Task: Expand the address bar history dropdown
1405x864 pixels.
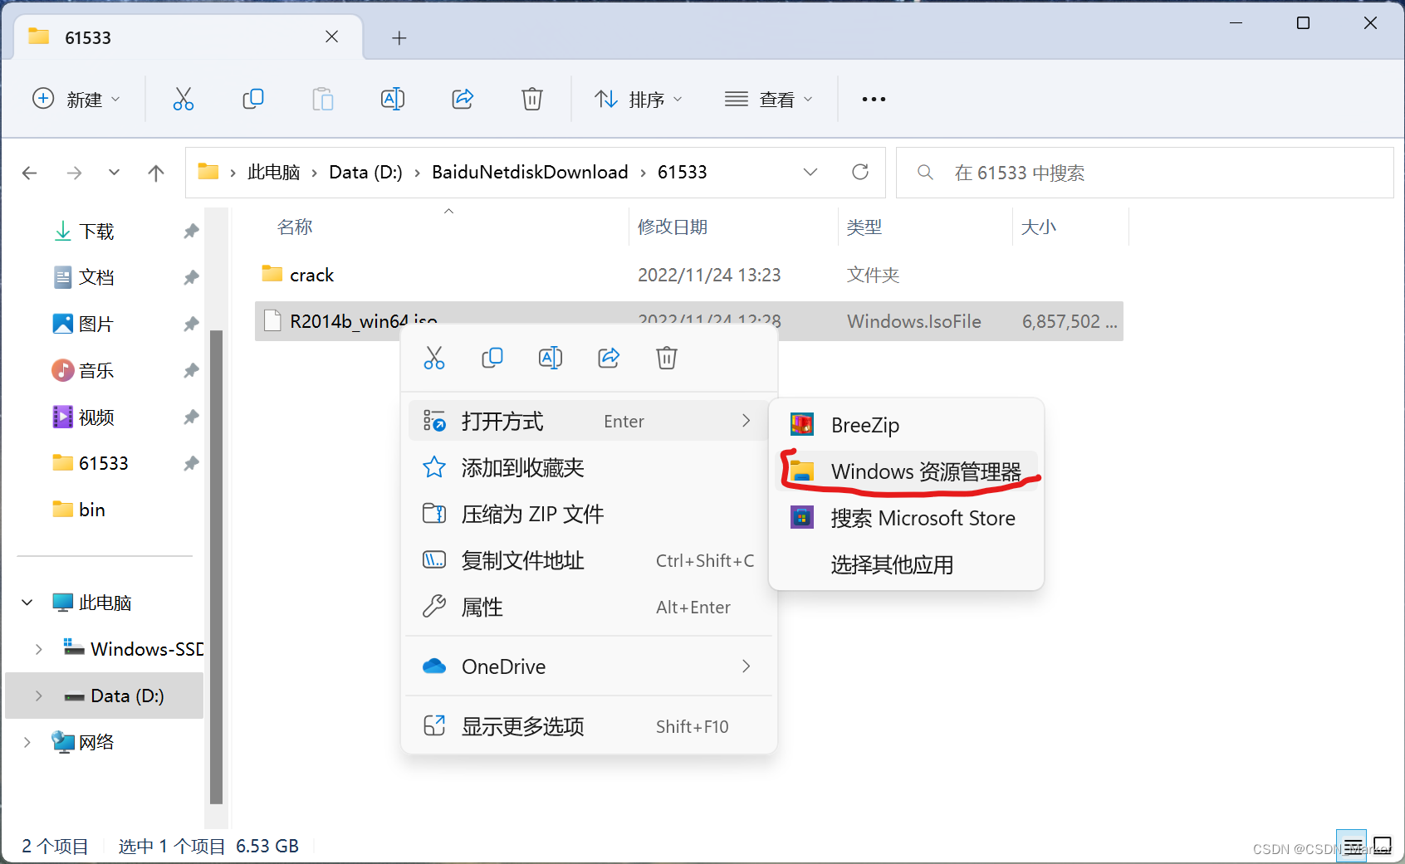Action: (x=810, y=172)
